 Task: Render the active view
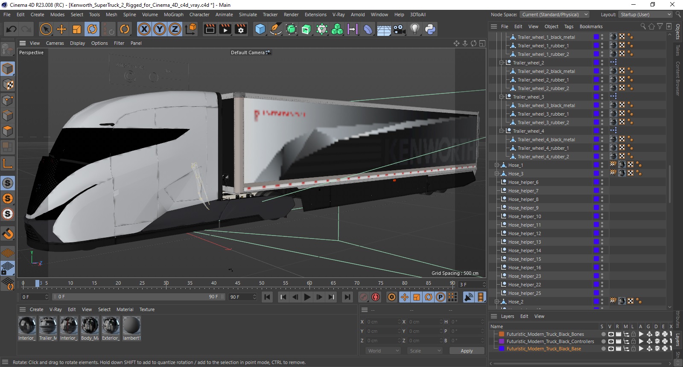tap(210, 29)
